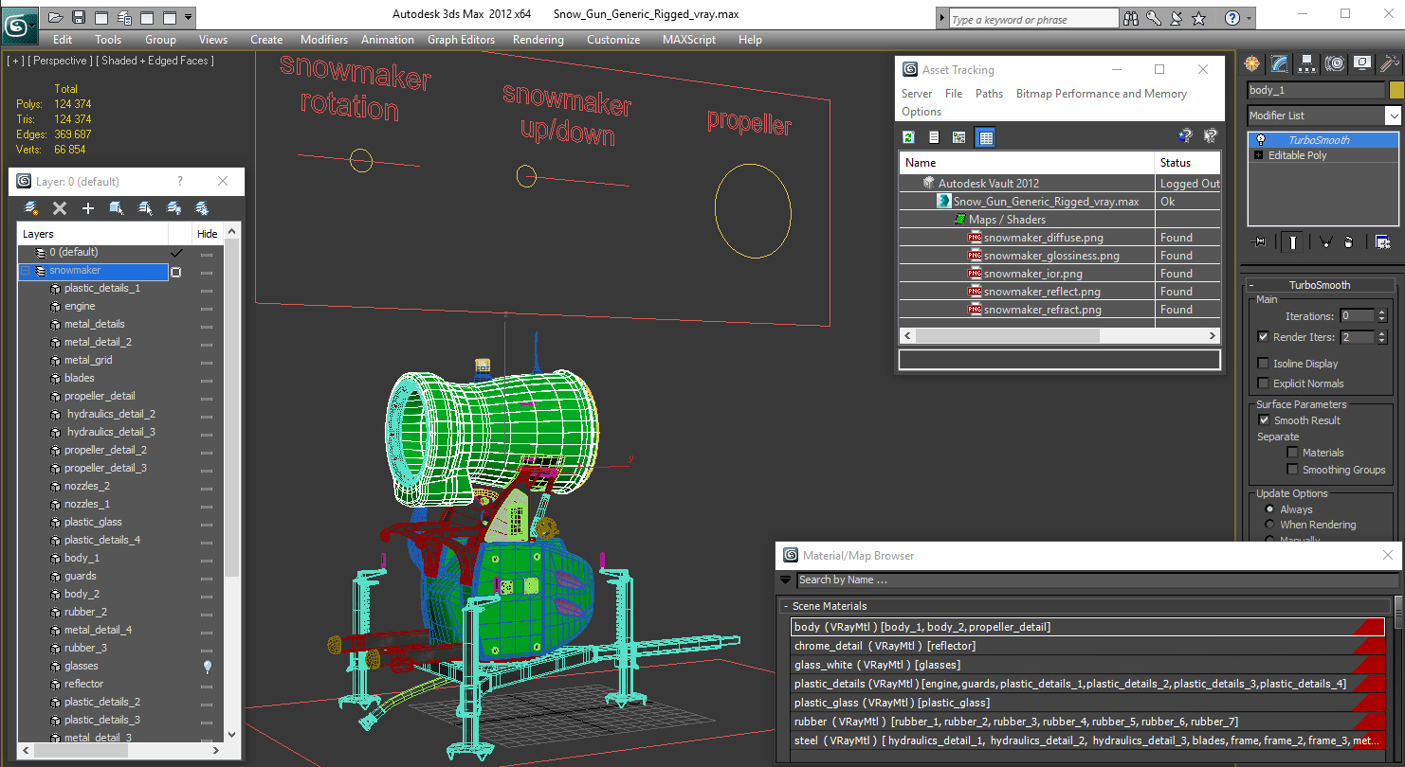Enable Separate by Smoothing Groups checkbox
This screenshot has height=767, width=1405.
[x=1292, y=470]
